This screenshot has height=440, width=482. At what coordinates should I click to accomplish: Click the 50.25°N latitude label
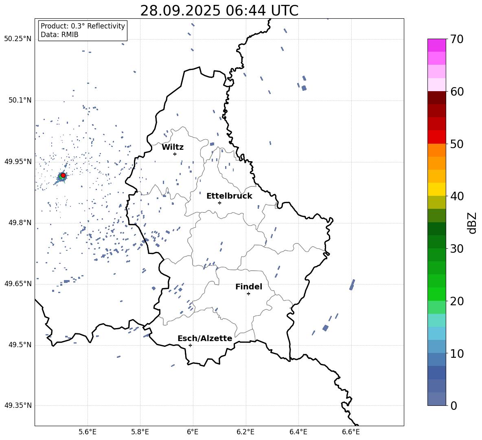(18, 39)
